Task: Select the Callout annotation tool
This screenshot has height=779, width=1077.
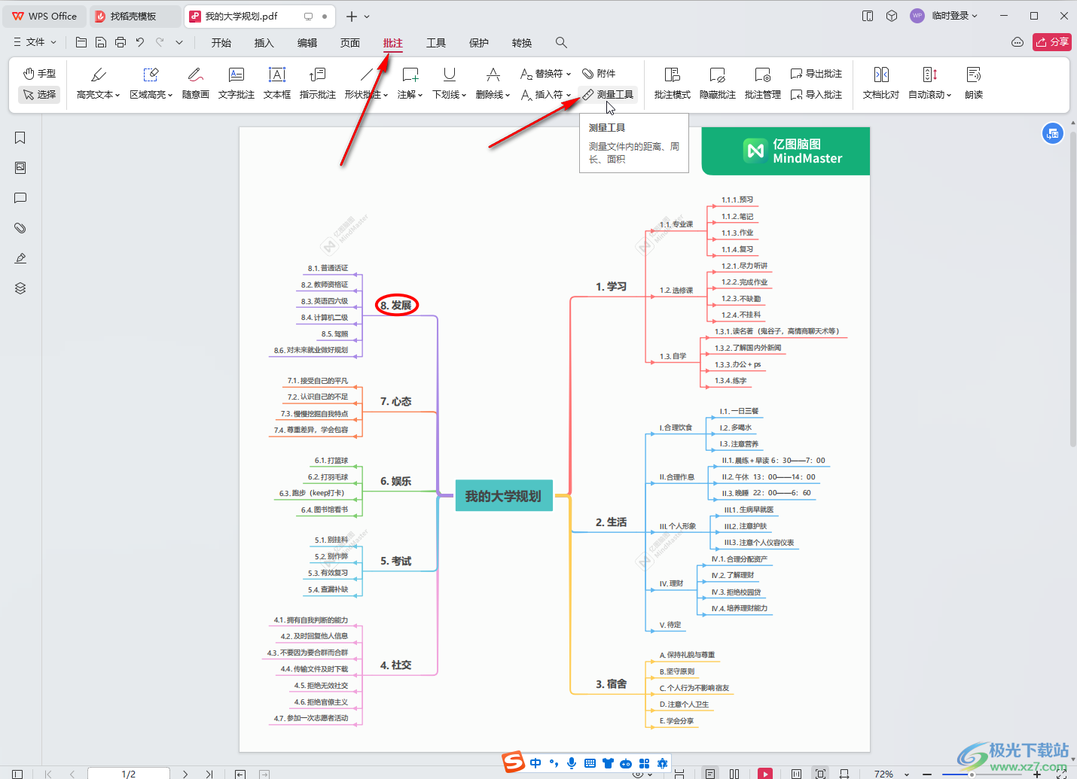Action: [x=318, y=83]
